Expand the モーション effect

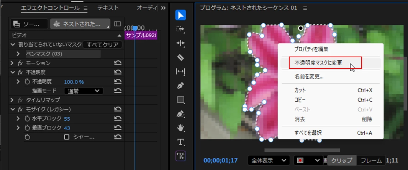click(x=12, y=63)
